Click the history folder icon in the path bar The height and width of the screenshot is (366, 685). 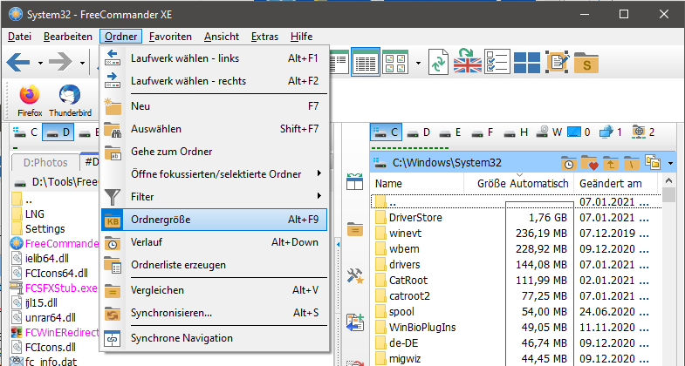point(568,163)
